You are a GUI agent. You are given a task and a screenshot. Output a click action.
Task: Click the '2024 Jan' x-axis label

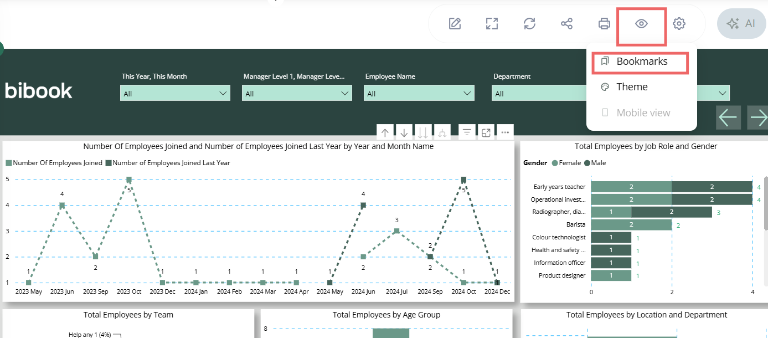click(x=195, y=291)
